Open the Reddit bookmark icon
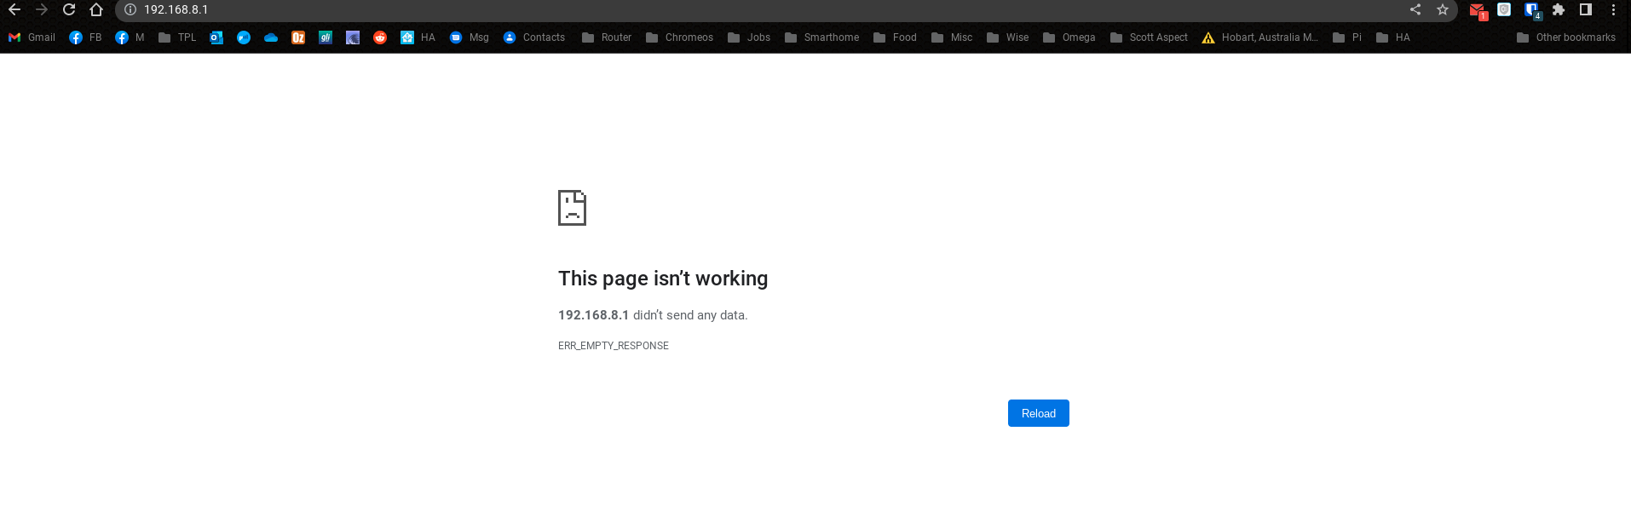The width and height of the screenshot is (1631, 529). 380,37
